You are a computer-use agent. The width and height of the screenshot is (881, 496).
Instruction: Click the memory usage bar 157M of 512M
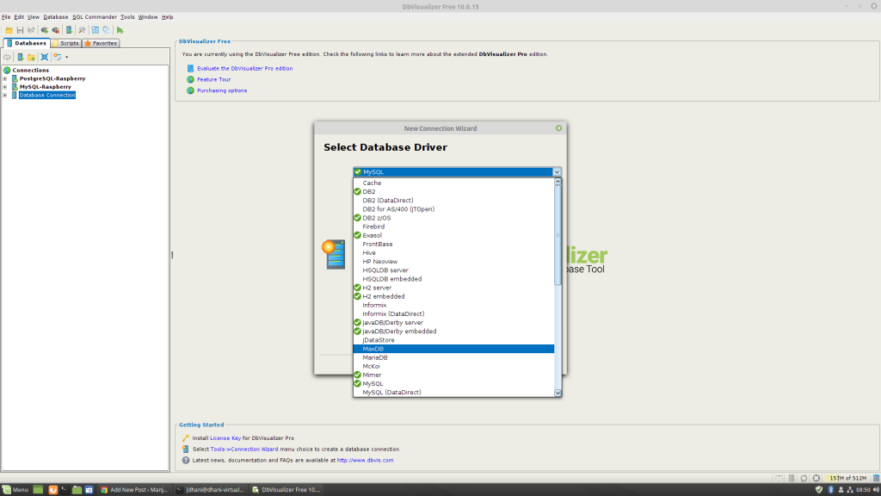847,478
